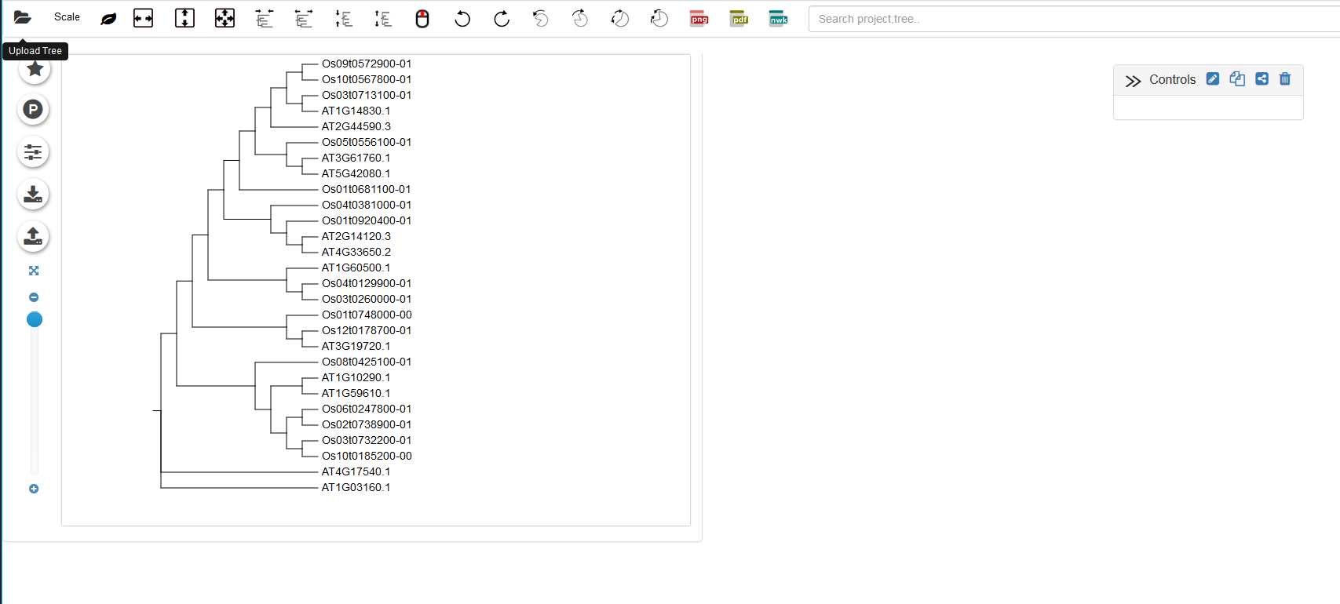This screenshot has height=604, width=1340.
Task: Click the Search project, tree input field
Action: [x=1068, y=19]
